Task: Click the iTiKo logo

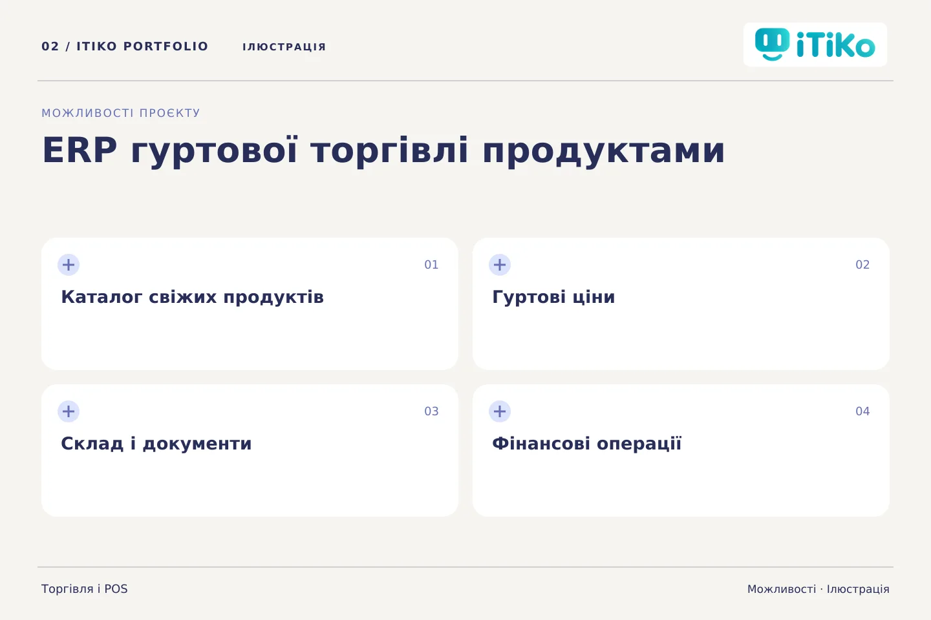Action: (815, 45)
